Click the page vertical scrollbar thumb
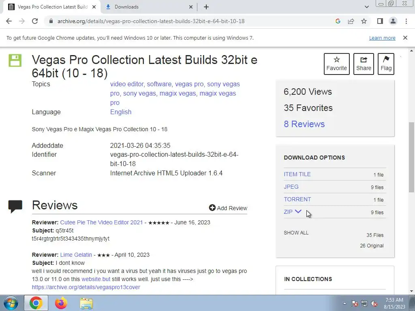This screenshot has width=415, height=311. click(411, 157)
